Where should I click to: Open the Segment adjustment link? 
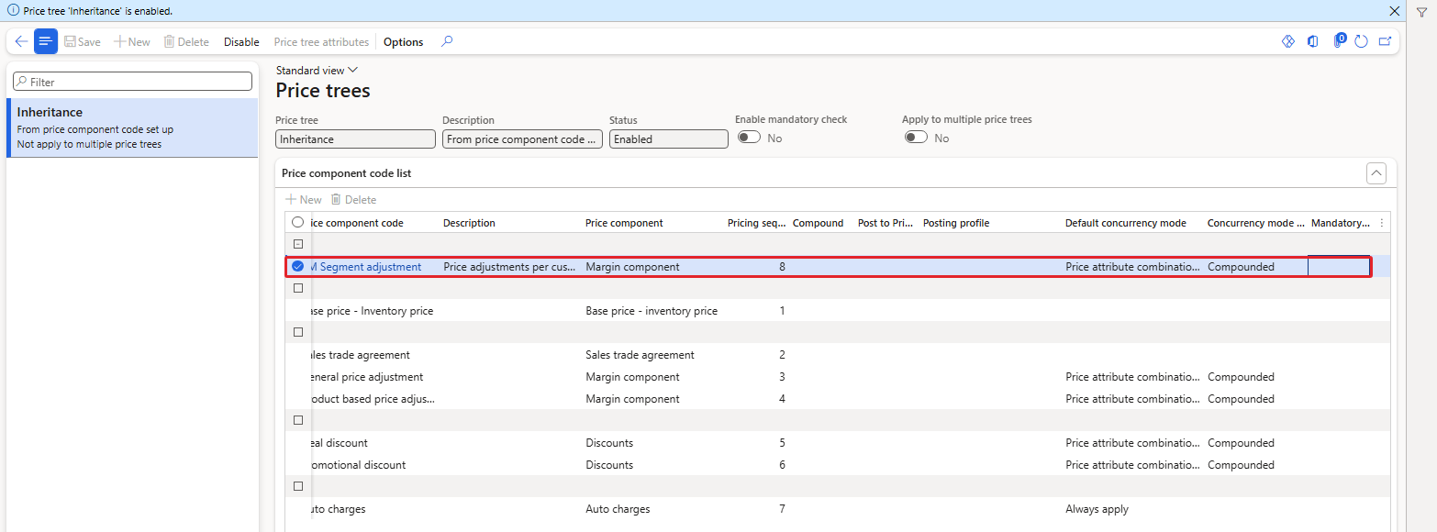click(x=367, y=267)
